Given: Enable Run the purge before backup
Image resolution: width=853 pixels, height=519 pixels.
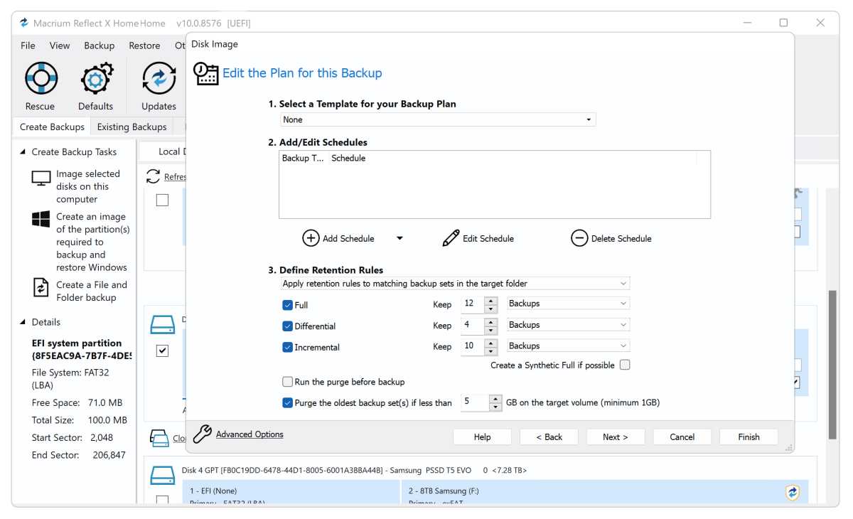Looking at the screenshot, I should click(288, 382).
